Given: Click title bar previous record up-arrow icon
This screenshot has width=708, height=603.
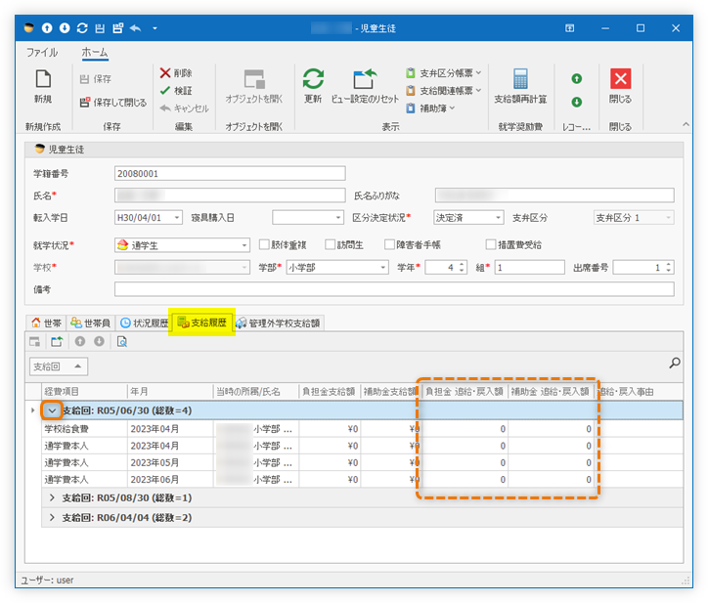Looking at the screenshot, I should (47, 28).
